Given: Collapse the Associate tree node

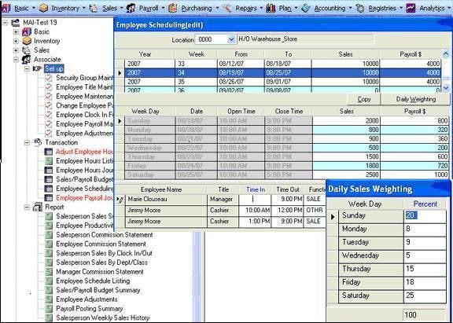Looking at the screenshot, I should (17, 60).
